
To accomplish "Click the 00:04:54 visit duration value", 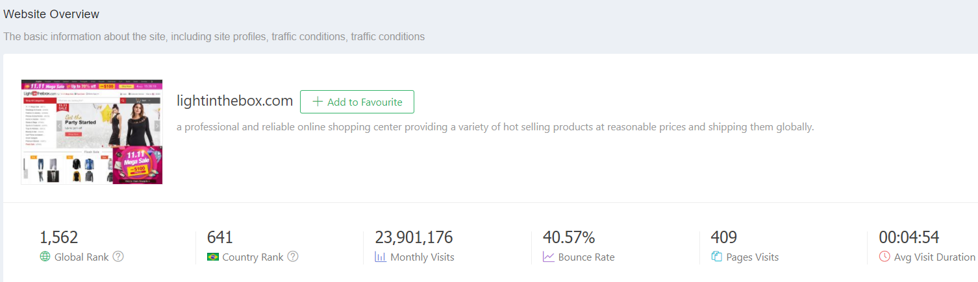I will pos(909,237).
